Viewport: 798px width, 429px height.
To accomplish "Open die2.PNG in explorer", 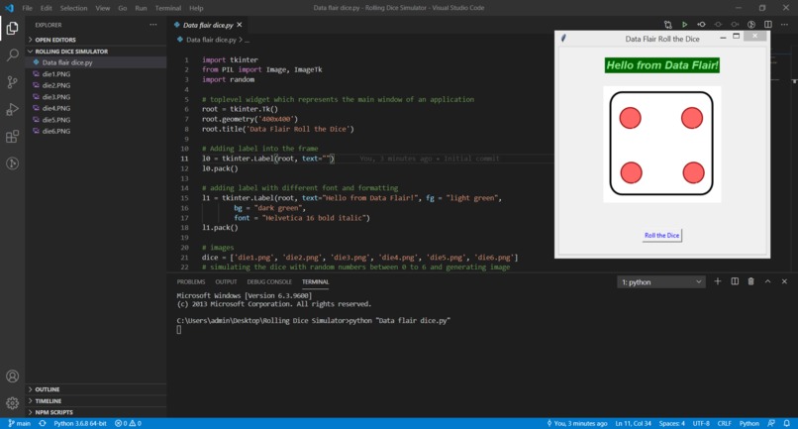I will click(x=96, y=85).
